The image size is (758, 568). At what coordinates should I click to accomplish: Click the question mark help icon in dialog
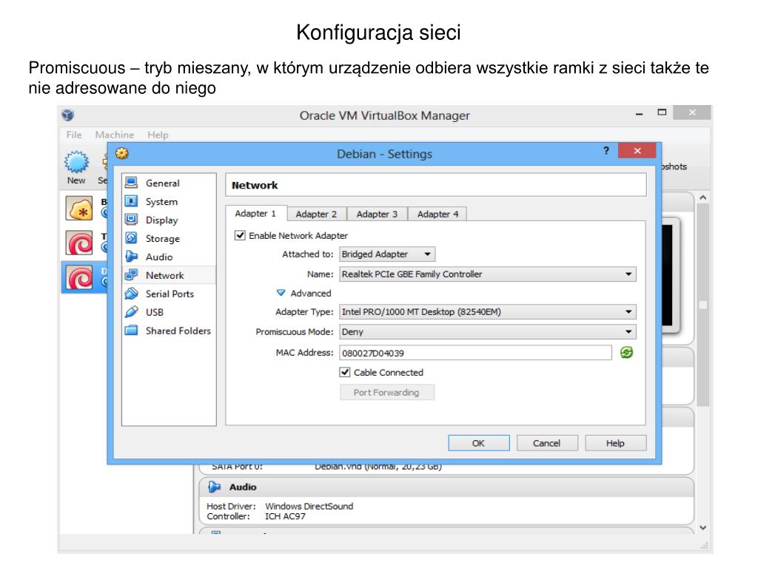pyautogui.click(x=606, y=151)
